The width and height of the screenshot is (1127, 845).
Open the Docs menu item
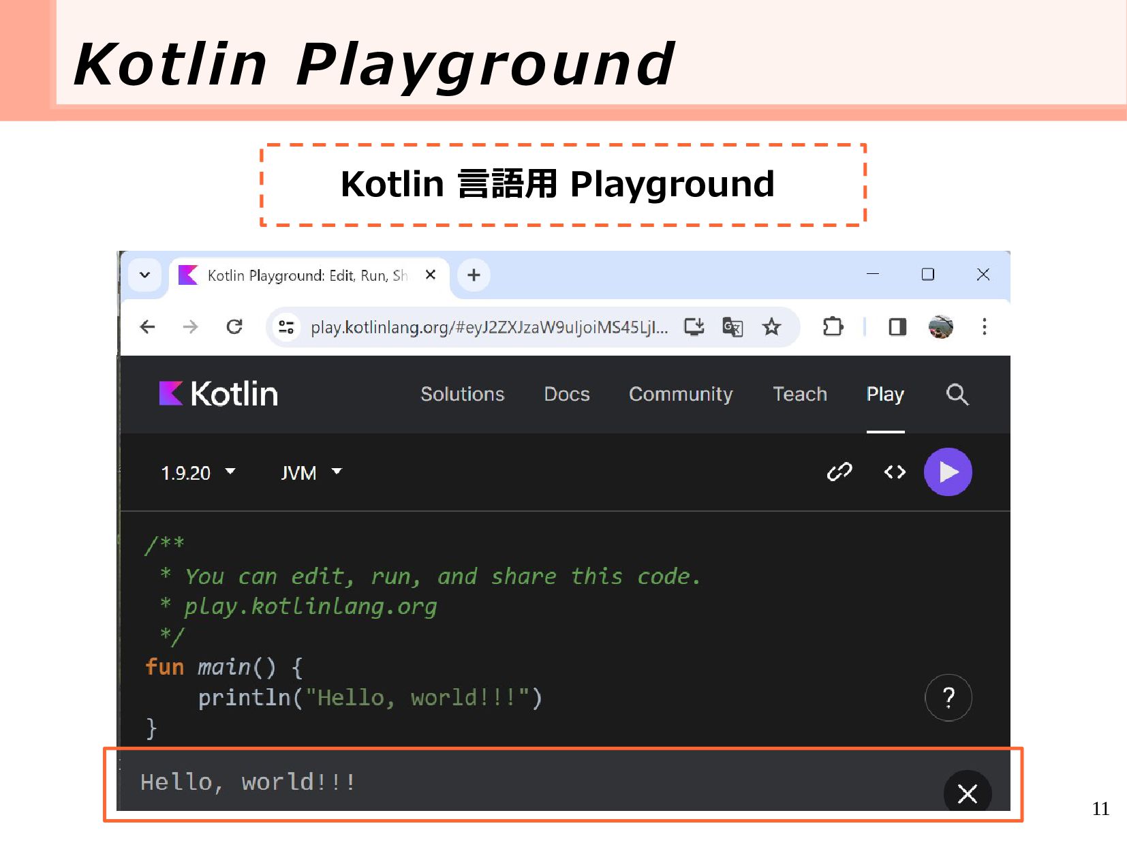[566, 394]
